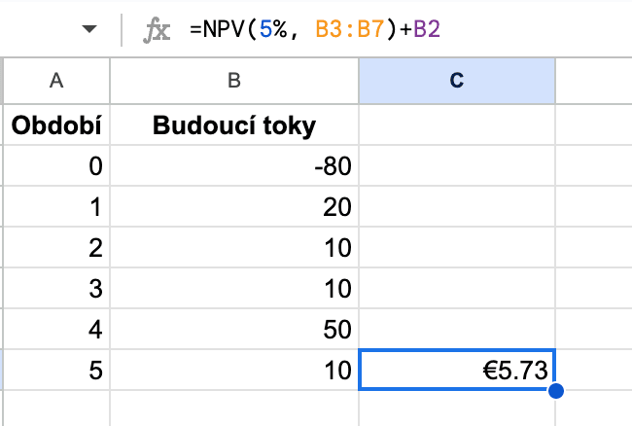Screen dimensions: 632x426
Task: Select the cell with value 50
Action: [x=233, y=329]
